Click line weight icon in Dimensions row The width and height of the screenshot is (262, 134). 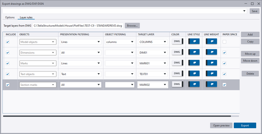(x=211, y=52)
